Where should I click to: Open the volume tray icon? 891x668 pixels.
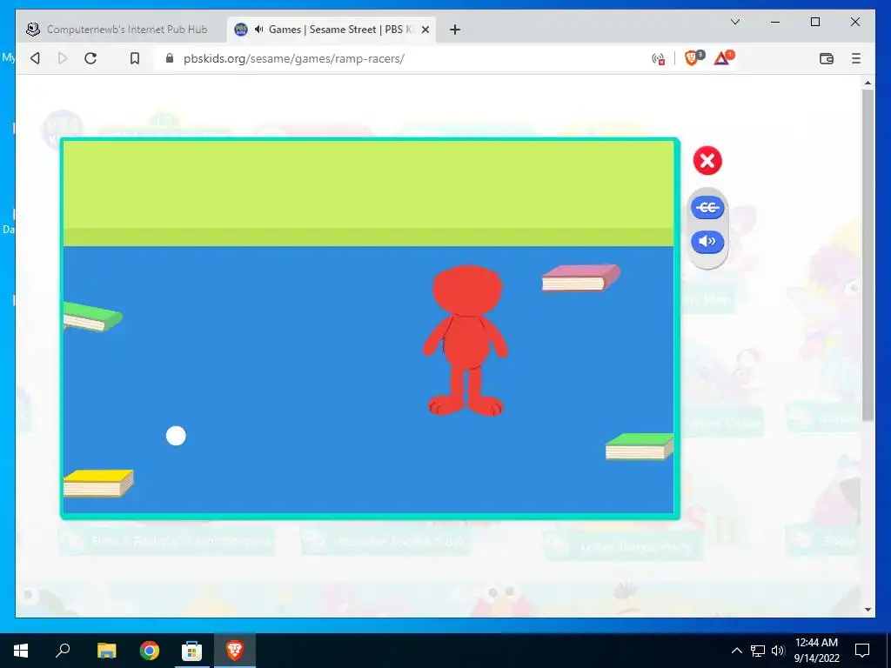click(x=778, y=651)
